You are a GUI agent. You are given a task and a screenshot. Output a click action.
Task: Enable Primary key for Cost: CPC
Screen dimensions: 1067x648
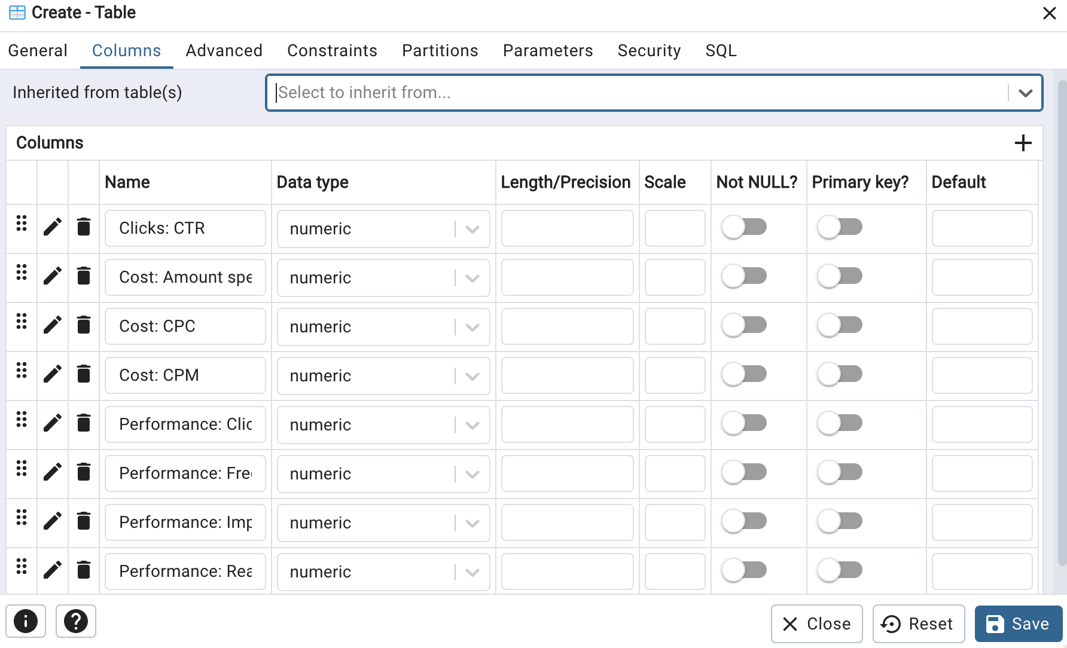coord(840,325)
